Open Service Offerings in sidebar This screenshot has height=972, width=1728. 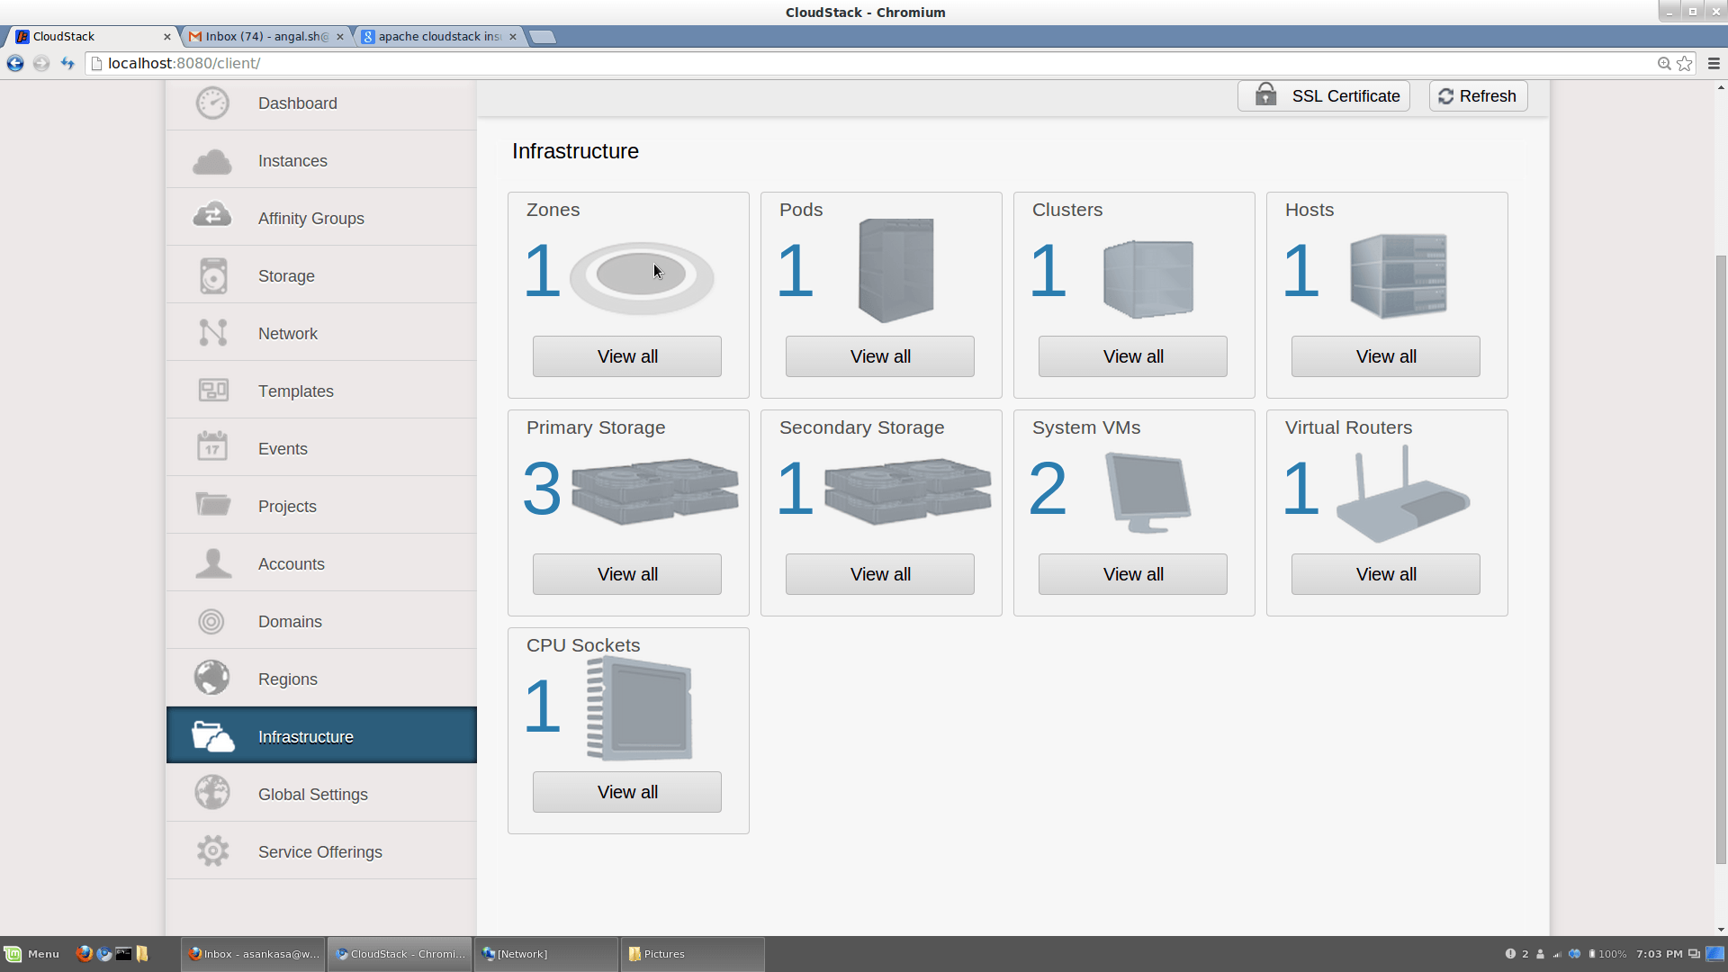(x=321, y=851)
